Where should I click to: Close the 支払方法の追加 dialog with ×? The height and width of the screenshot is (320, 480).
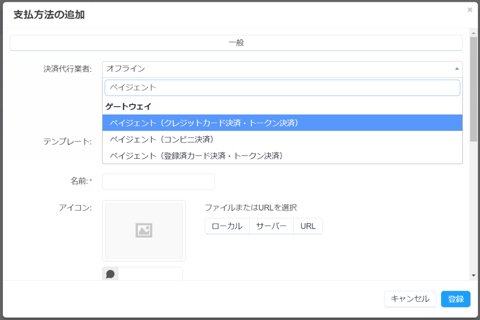click(x=470, y=10)
